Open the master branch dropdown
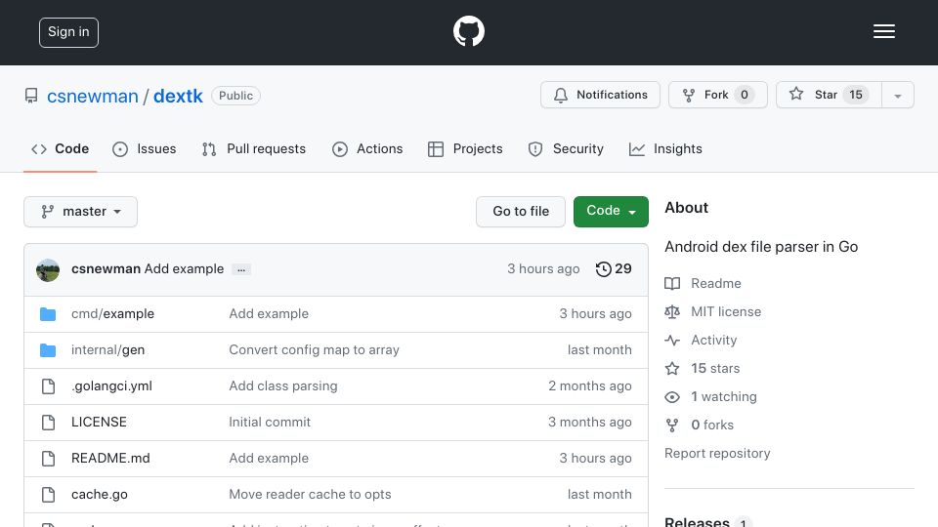This screenshot has width=938, height=527. click(81, 212)
